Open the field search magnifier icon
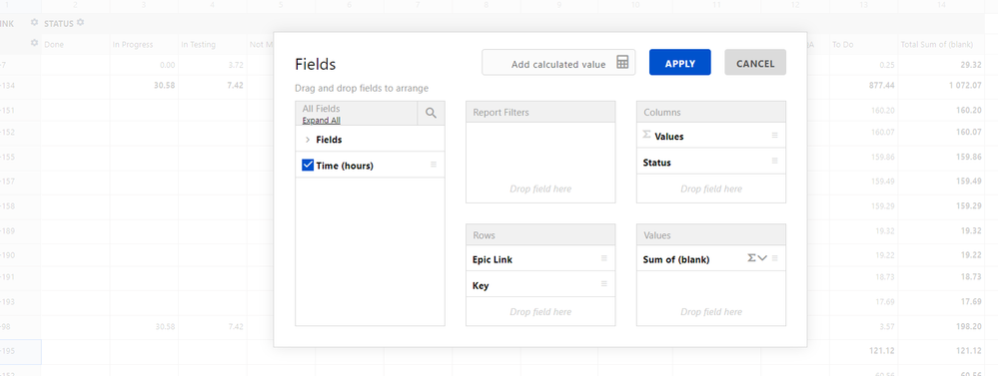The width and height of the screenshot is (998, 376). pyautogui.click(x=431, y=113)
